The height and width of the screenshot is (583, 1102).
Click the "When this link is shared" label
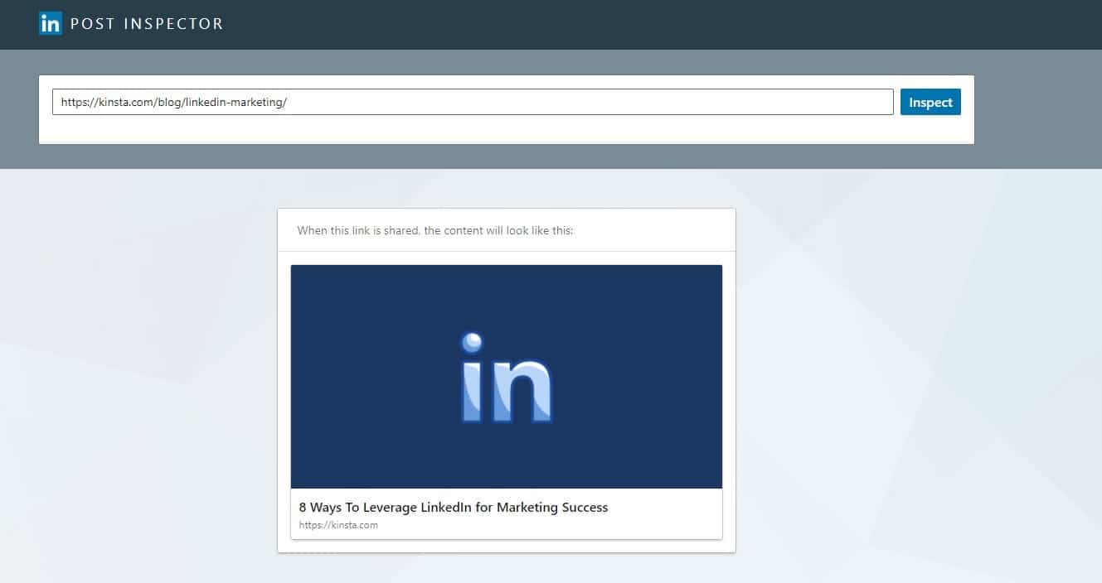(434, 230)
